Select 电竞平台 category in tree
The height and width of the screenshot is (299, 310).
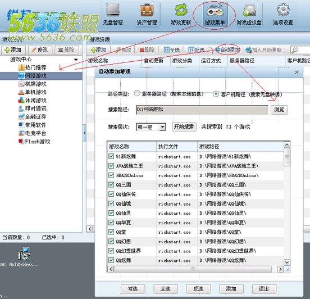tap(32, 133)
